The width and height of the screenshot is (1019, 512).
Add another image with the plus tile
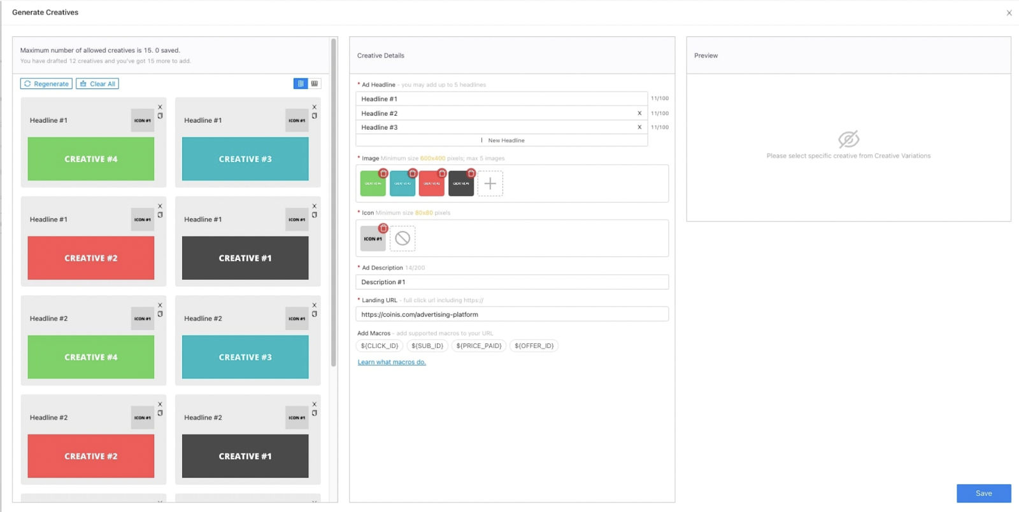point(490,184)
